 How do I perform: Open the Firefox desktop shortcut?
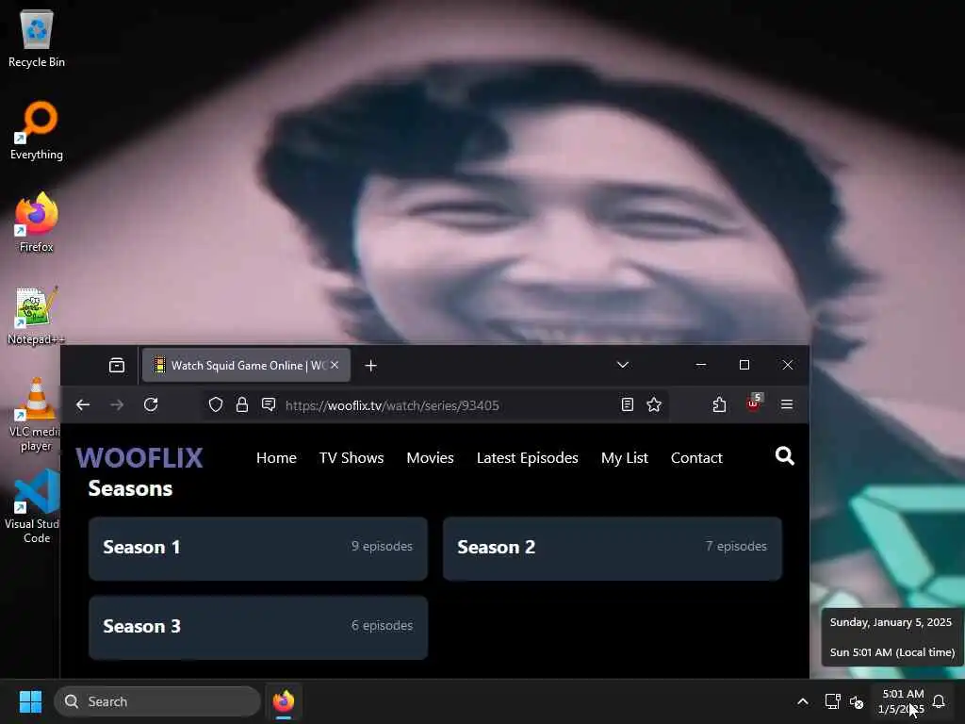pyautogui.click(x=37, y=222)
